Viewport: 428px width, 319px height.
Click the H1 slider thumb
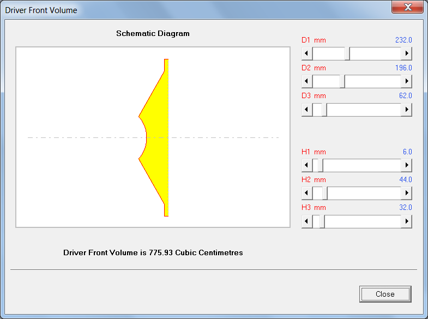click(321, 165)
